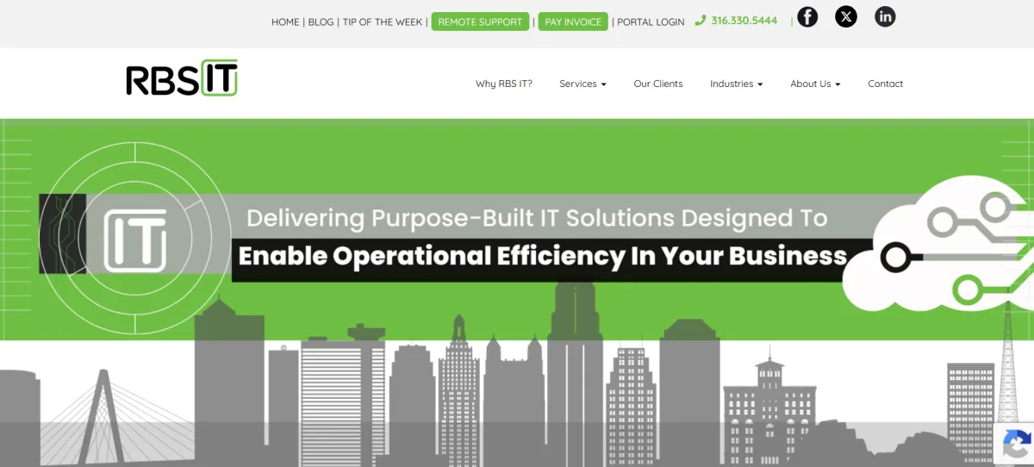Open the PORTAL LOGIN link

(651, 22)
